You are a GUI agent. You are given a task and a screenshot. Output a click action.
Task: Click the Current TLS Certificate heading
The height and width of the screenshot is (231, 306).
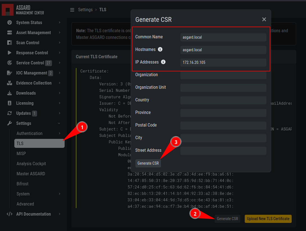coord(97,57)
